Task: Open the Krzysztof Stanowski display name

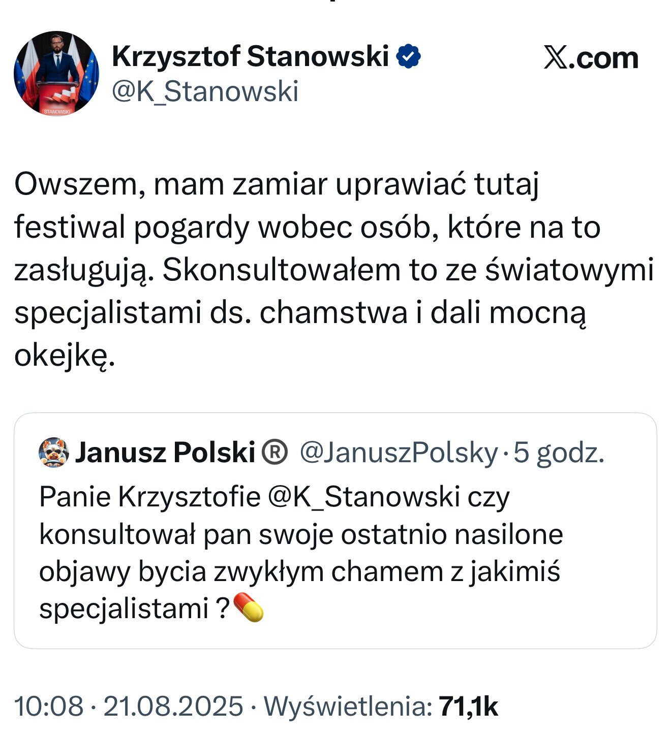Action: click(x=250, y=56)
